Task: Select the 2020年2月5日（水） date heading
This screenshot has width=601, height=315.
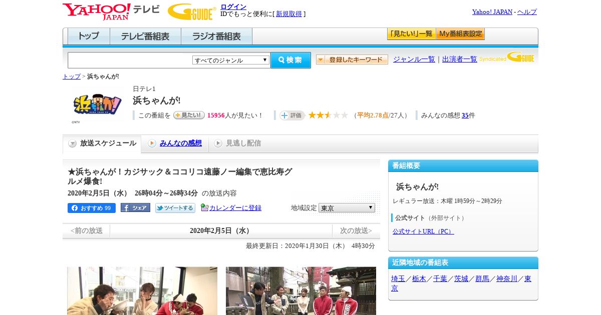Action: click(x=221, y=231)
